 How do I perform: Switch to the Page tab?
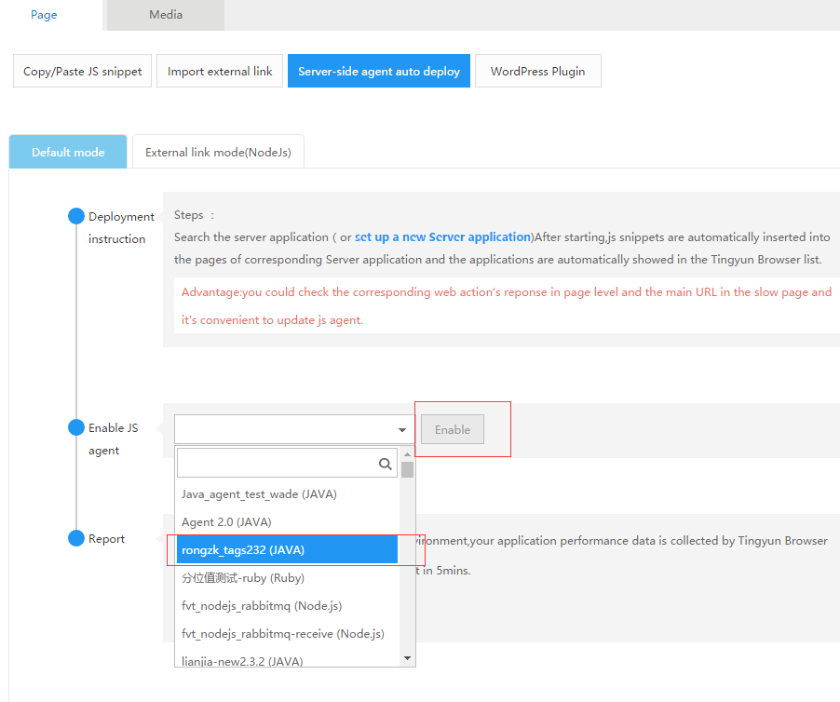point(44,15)
